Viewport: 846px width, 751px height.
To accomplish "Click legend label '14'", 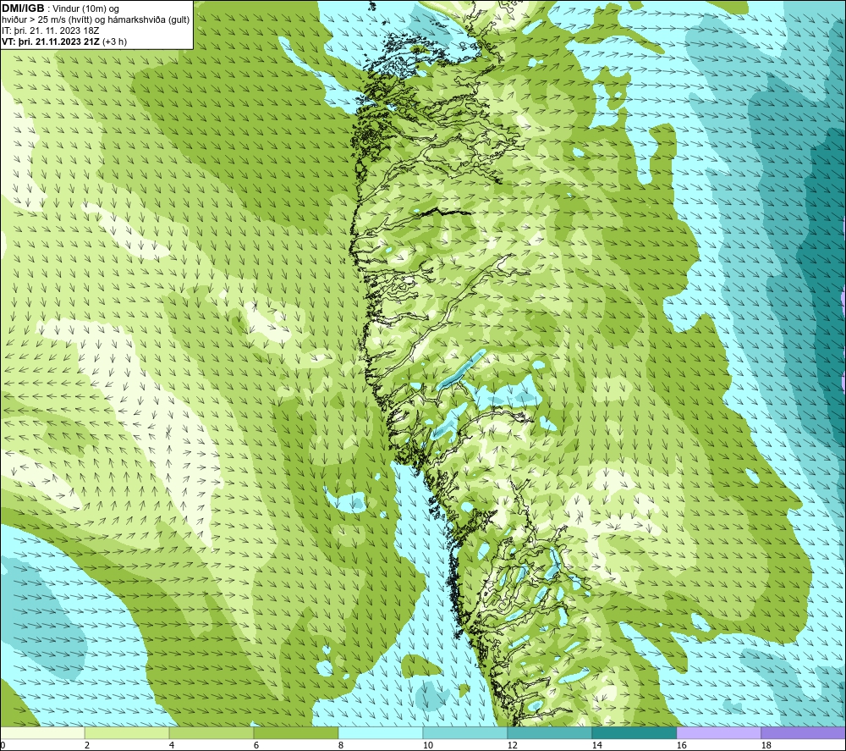I will pyautogui.click(x=596, y=746).
